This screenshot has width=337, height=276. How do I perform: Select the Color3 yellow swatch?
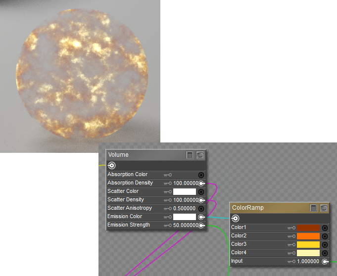[308, 245]
